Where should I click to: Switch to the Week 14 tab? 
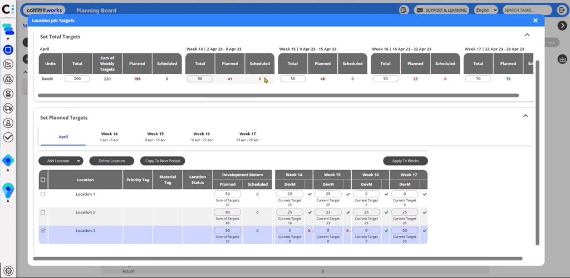pos(110,137)
